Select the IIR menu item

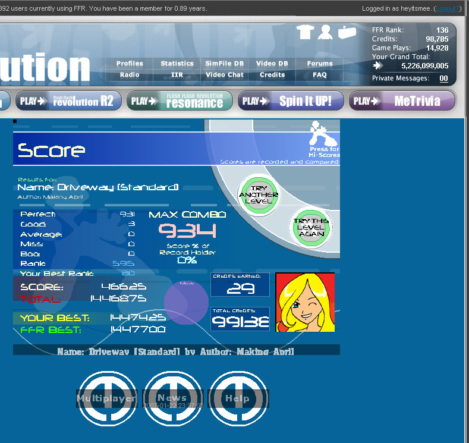tap(177, 75)
